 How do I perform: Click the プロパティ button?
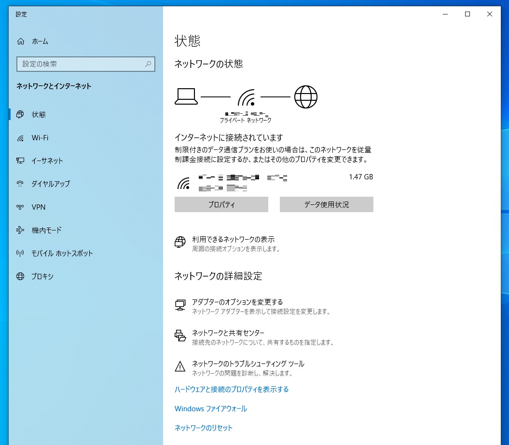(x=221, y=204)
